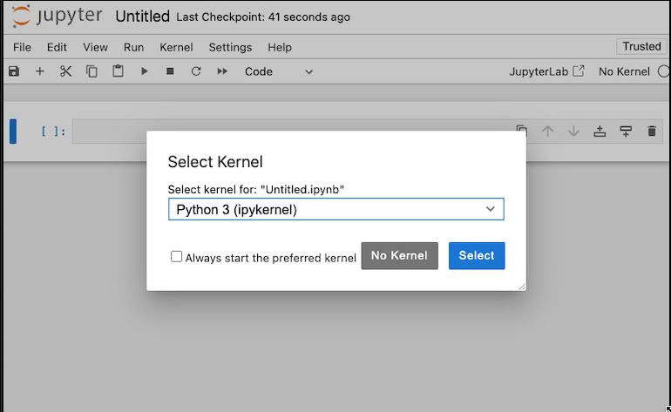Delete the cell with trash icon
671x412 pixels.
pyautogui.click(x=651, y=132)
